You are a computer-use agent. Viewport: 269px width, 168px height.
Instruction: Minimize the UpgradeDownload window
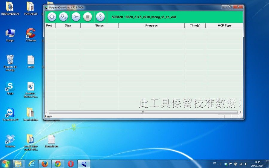(x=224, y=7)
